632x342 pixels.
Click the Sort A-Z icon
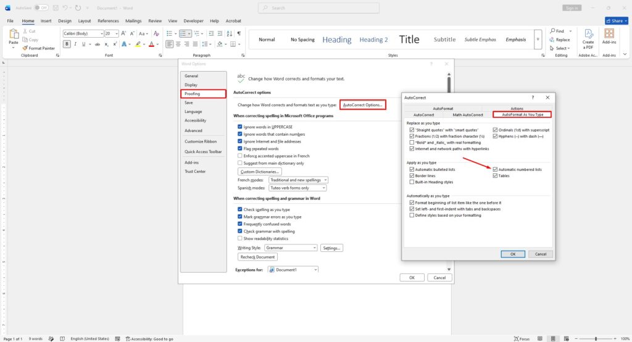point(230,33)
